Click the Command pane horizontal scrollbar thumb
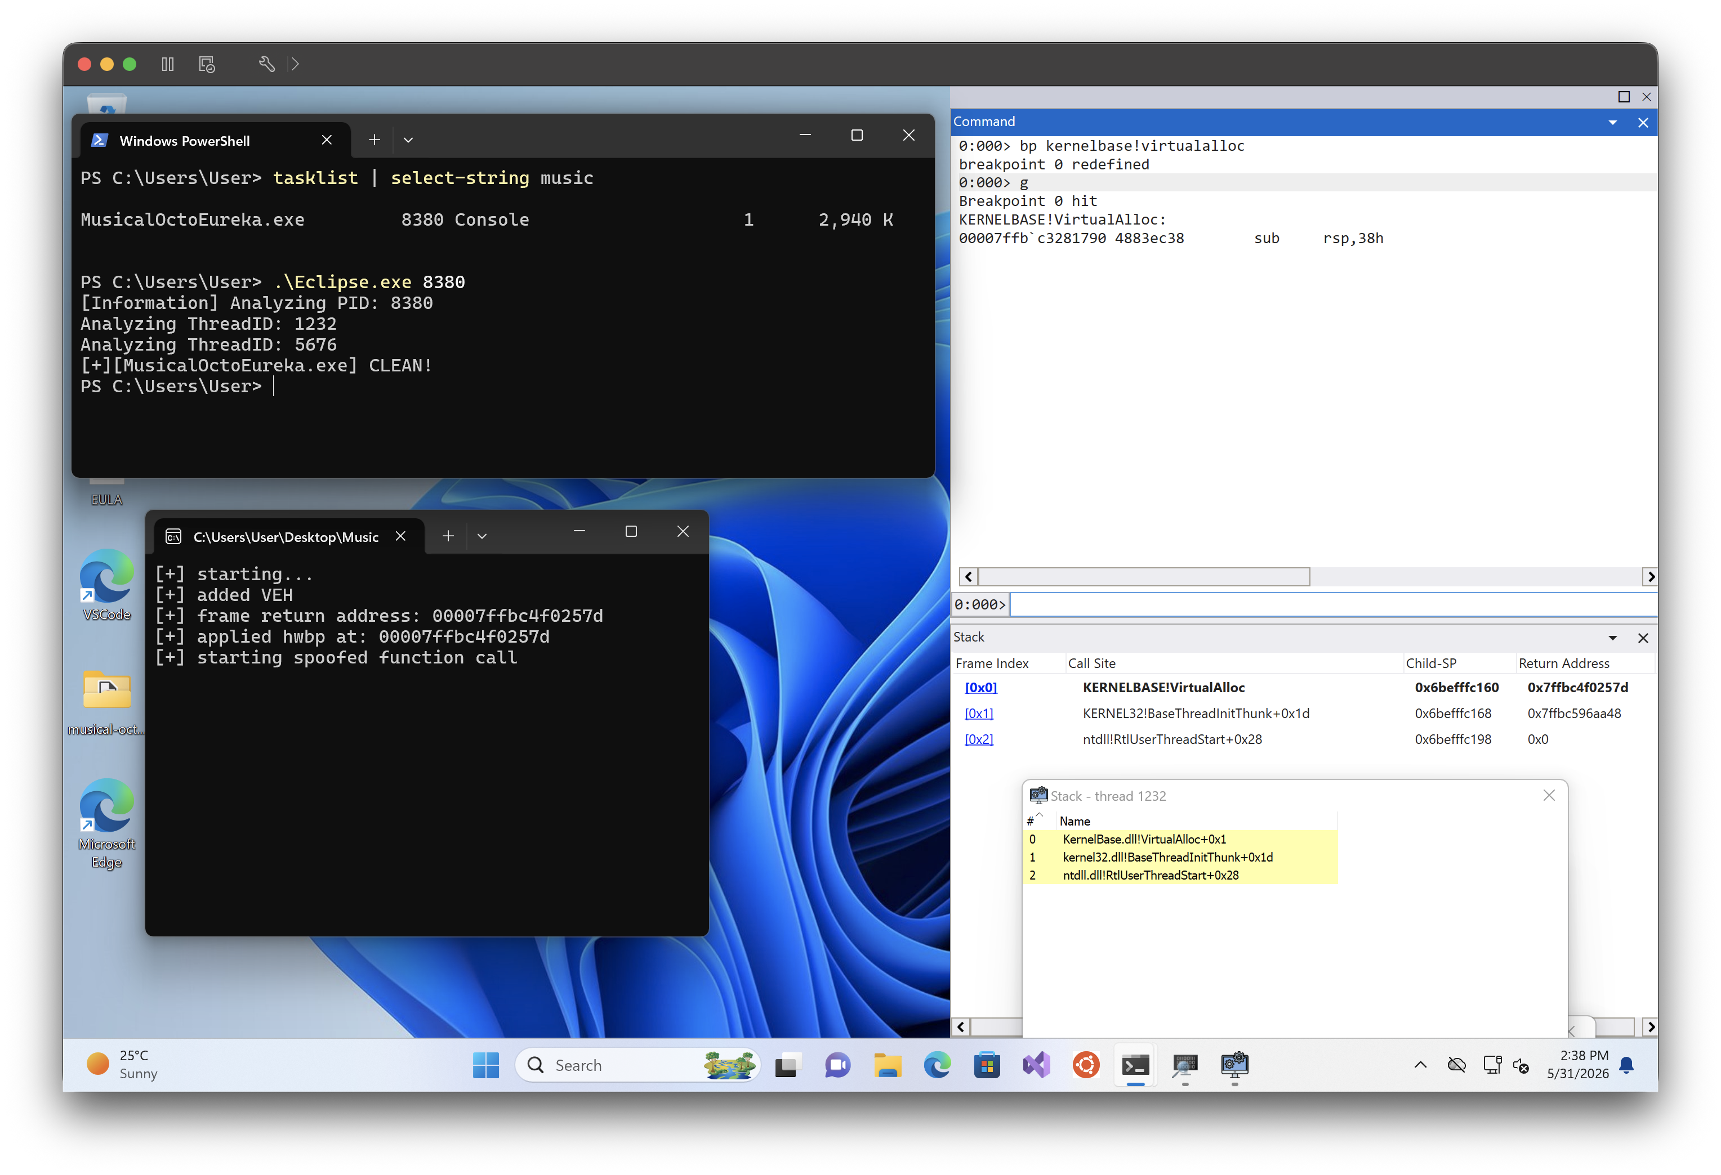1721x1175 pixels. pyautogui.click(x=1144, y=576)
